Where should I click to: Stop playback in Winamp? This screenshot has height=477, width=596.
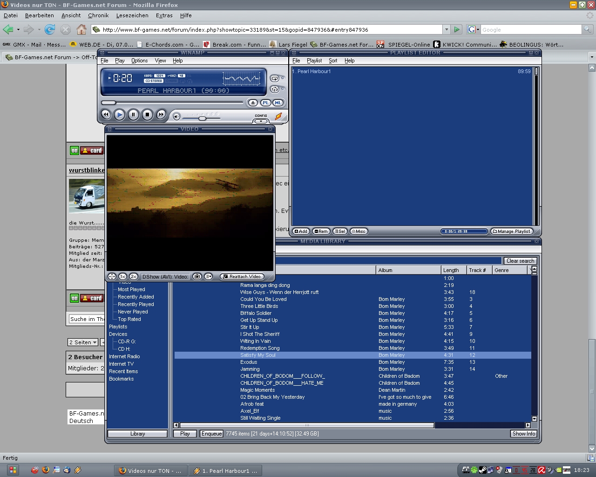point(147,114)
